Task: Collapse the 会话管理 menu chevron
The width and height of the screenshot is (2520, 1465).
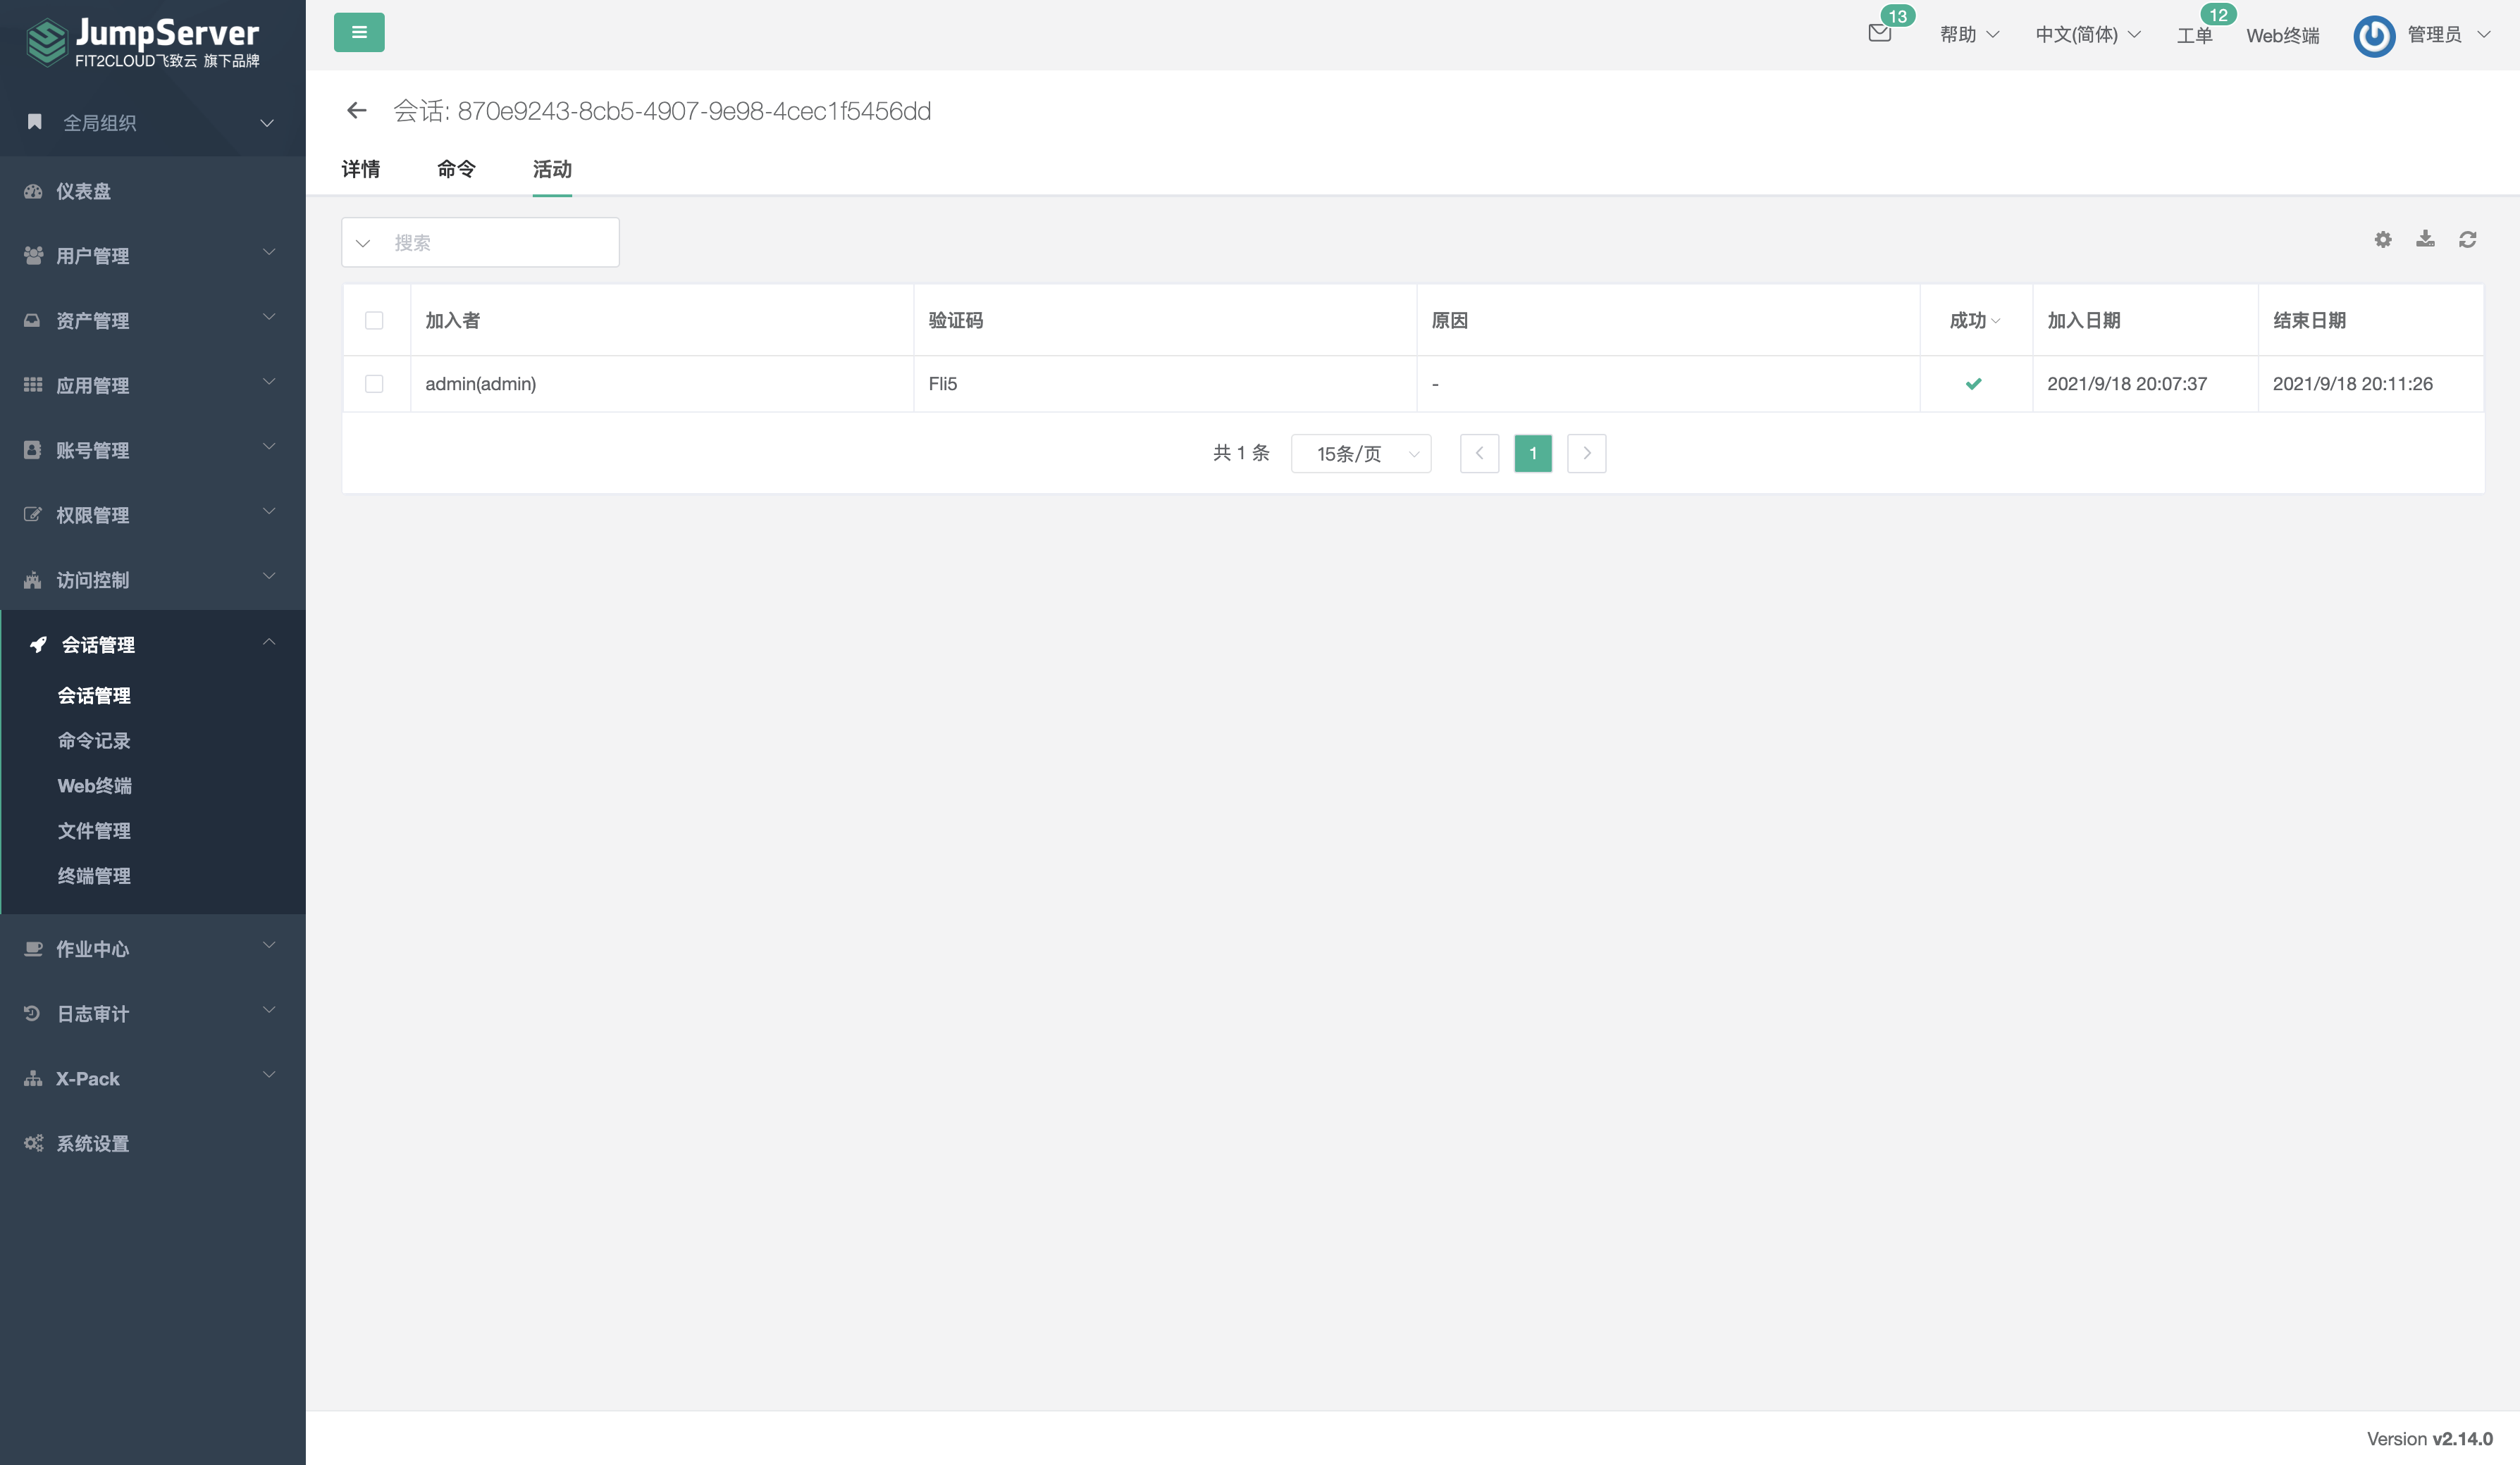Action: tap(269, 642)
